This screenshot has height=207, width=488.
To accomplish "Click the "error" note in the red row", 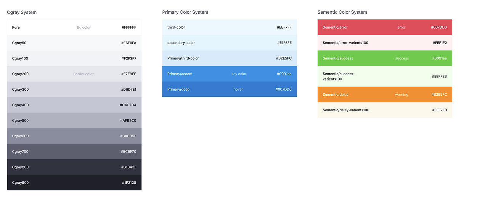I will pyautogui.click(x=401, y=27).
